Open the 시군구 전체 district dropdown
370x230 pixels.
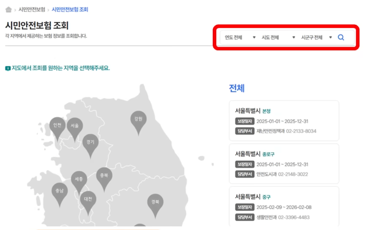[x=317, y=37]
